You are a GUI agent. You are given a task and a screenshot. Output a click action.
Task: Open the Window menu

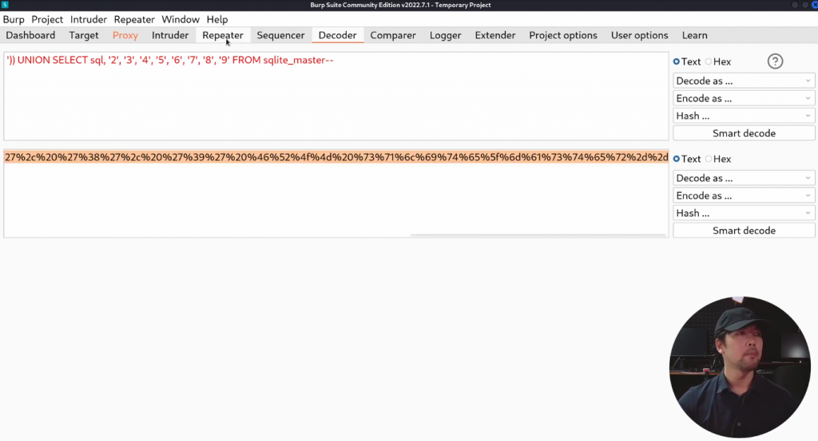pyautogui.click(x=181, y=19)
